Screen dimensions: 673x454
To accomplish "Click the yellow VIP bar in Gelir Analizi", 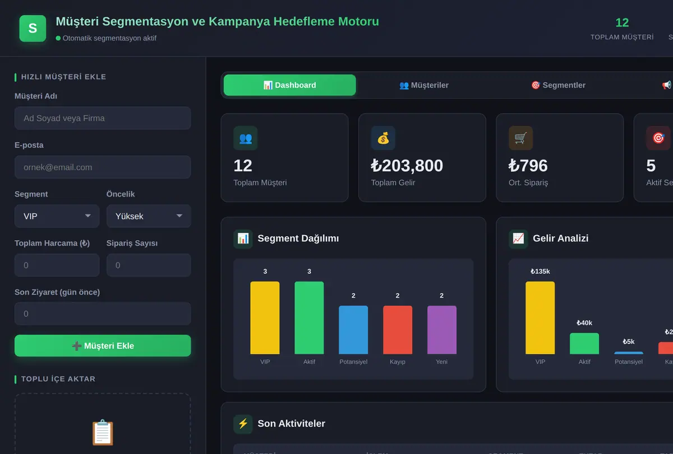I will tap(540, 318).
